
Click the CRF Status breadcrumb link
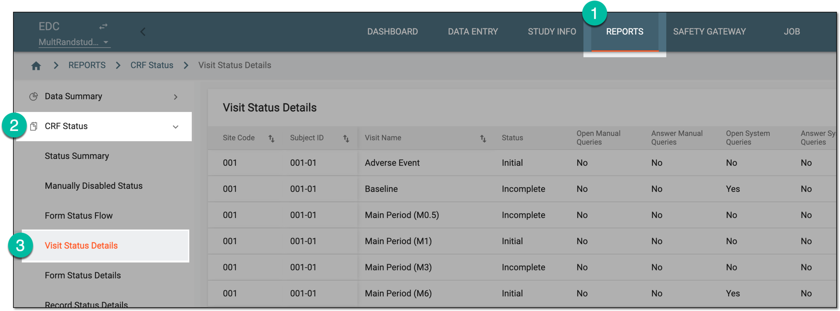[x=152, y=65]
